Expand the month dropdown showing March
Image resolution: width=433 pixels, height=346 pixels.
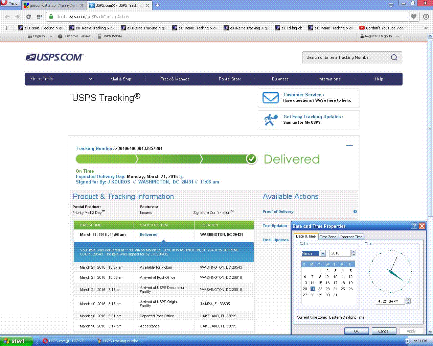(x=323, y=253)
